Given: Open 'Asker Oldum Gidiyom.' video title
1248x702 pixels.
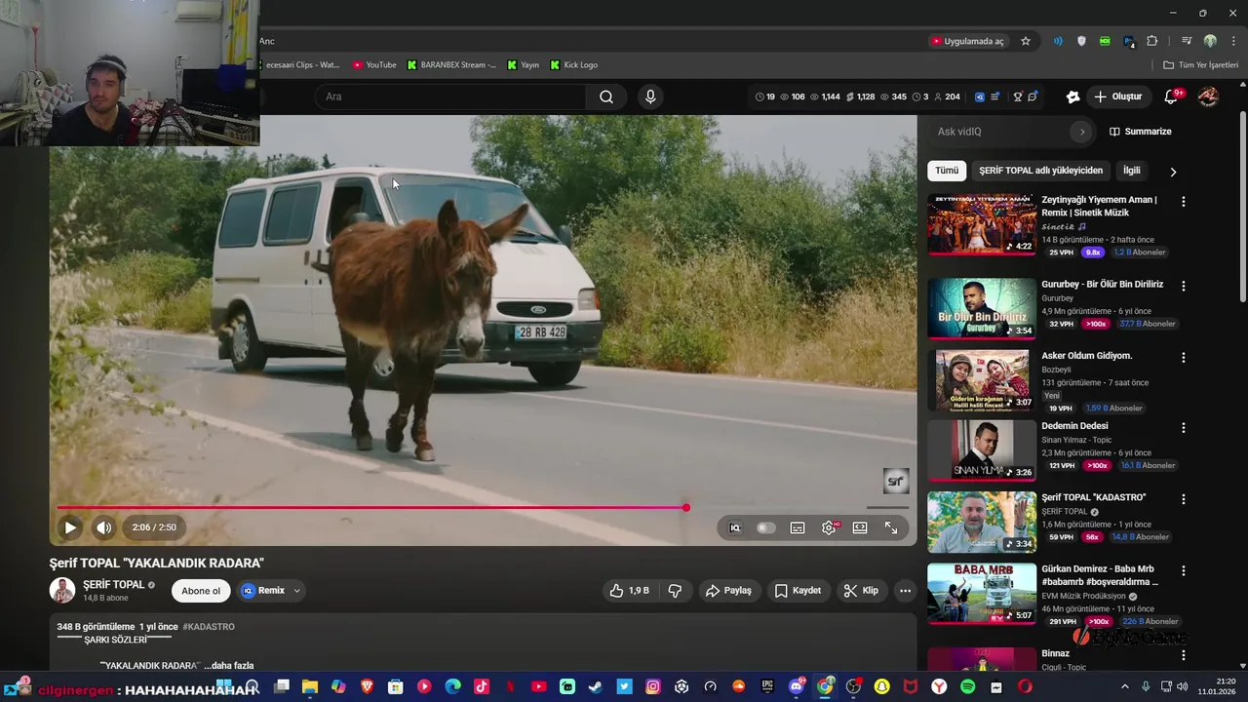Looking at the screenshot, I should pyautogui.click(x=1086, y=356).
